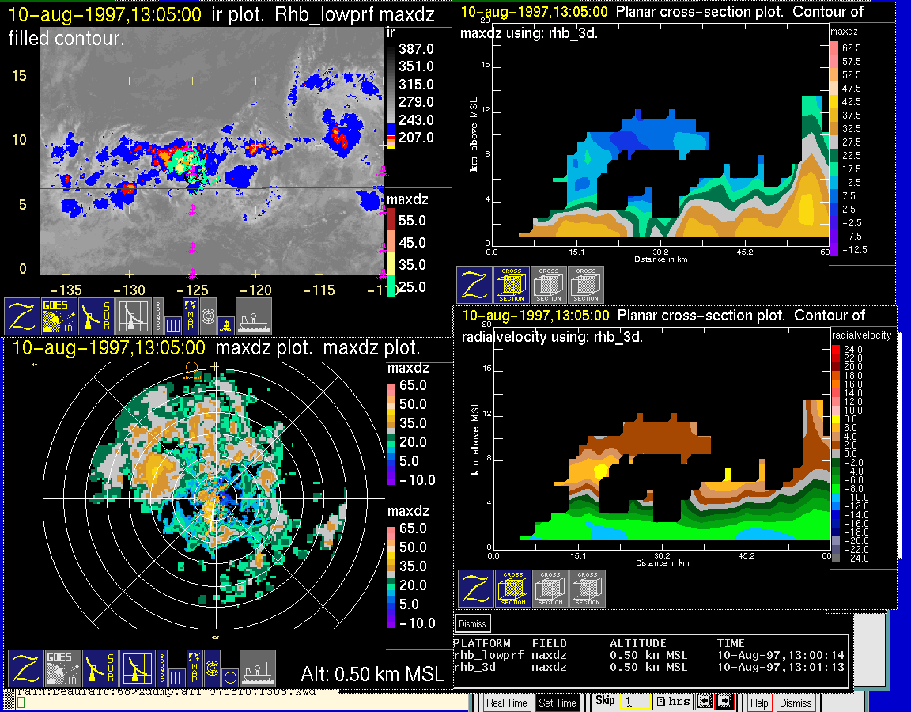Click the Z zoom icon in reflectivity cross-section panel
This screenshot has width=911, height=712.
(474, 285)
